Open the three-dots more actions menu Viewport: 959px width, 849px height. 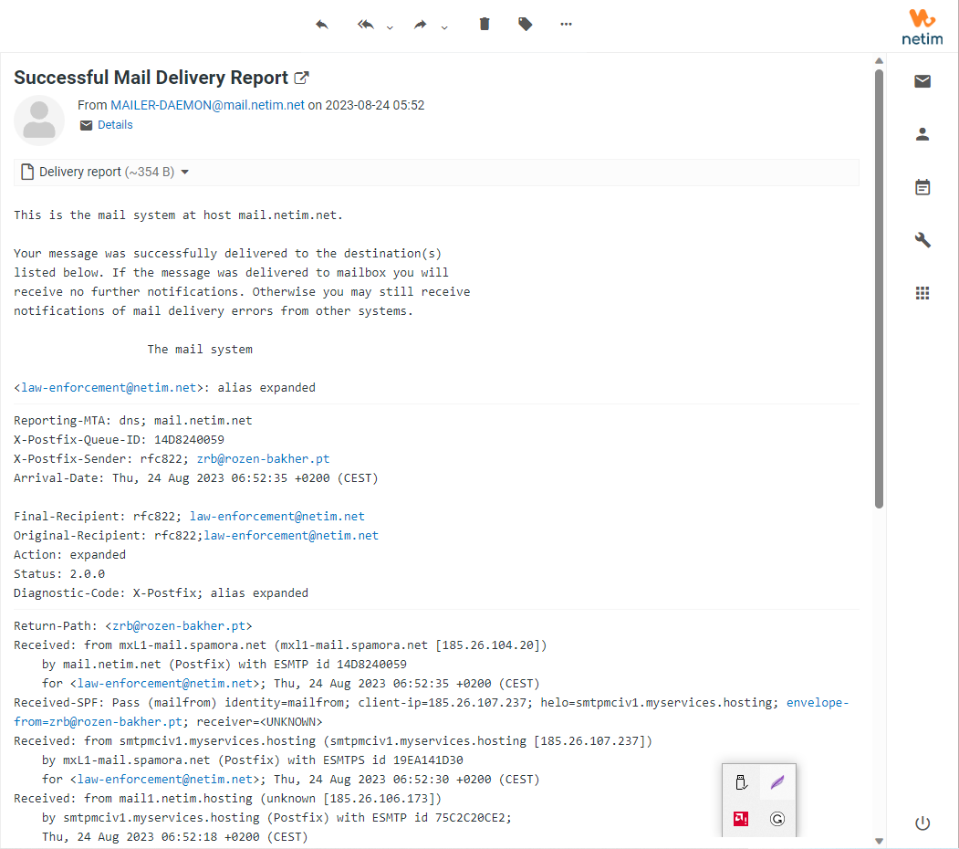pyautogui.click(x=566, y=24)
